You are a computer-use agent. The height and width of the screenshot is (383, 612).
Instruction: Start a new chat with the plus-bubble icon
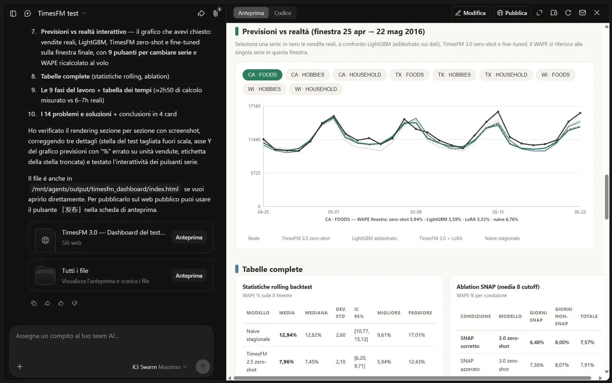[27, 13]
